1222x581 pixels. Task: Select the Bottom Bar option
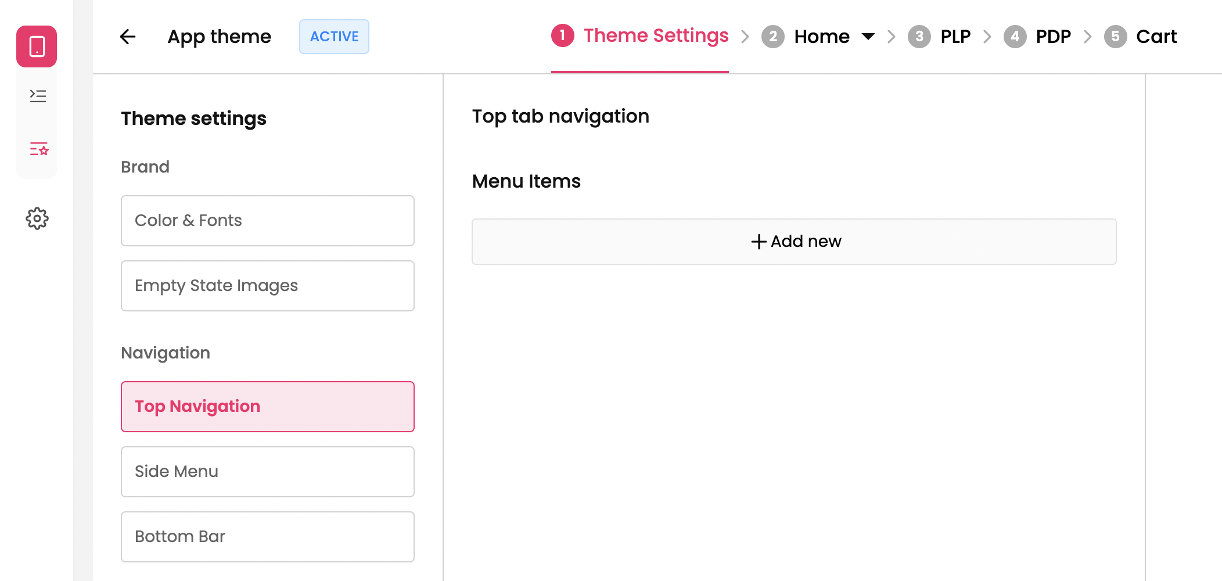pos(267,537)
